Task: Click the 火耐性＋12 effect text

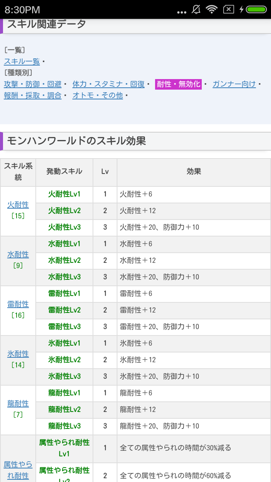Action: (138, 211)
